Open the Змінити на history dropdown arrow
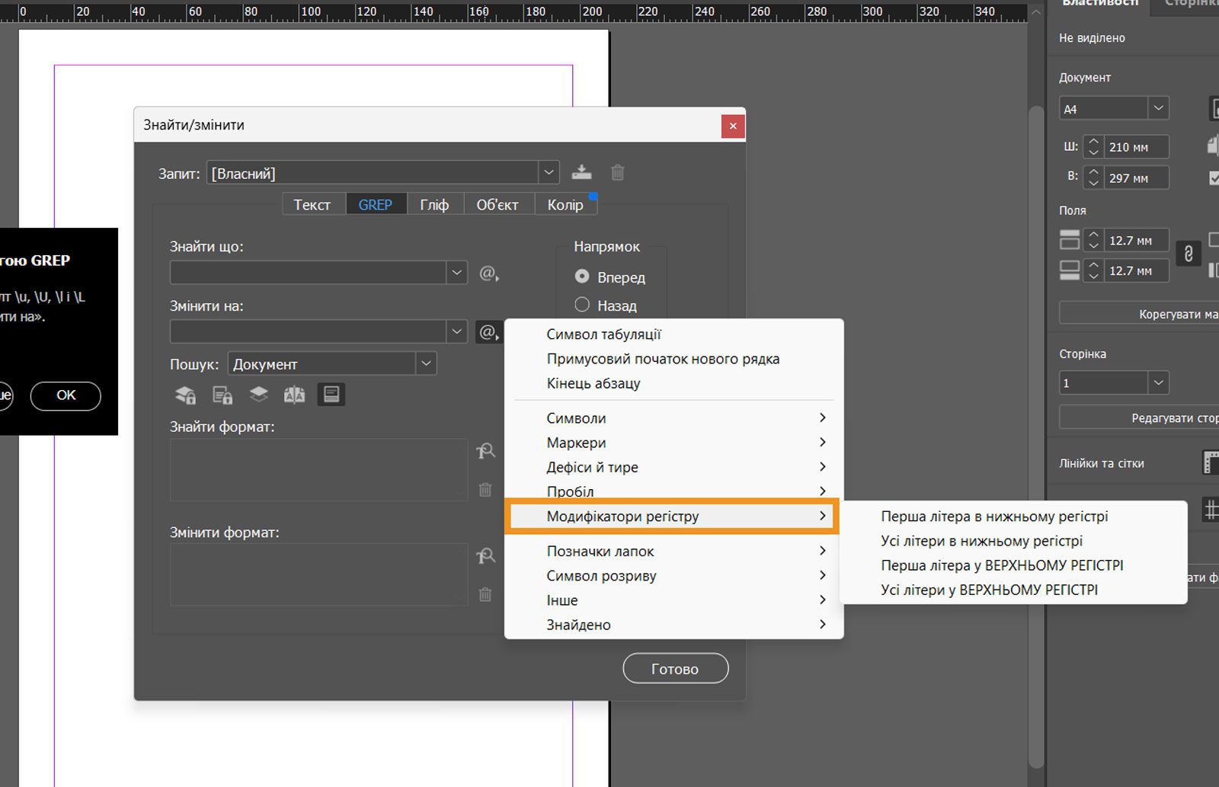Screen dimensions: 1219x787 click(456, 331)
